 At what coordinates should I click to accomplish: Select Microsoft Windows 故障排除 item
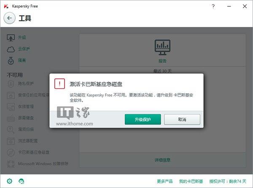(x=43, y=164)
